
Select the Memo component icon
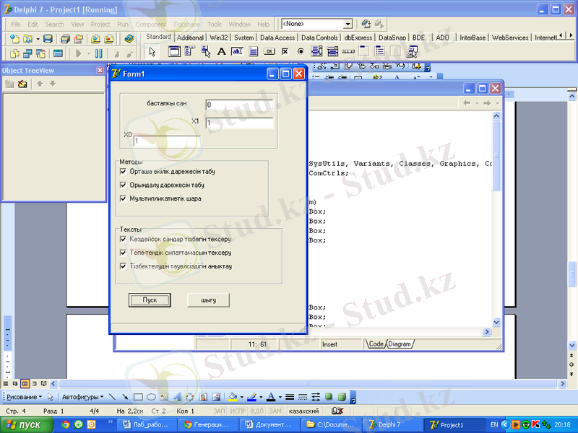click(254, 51)
